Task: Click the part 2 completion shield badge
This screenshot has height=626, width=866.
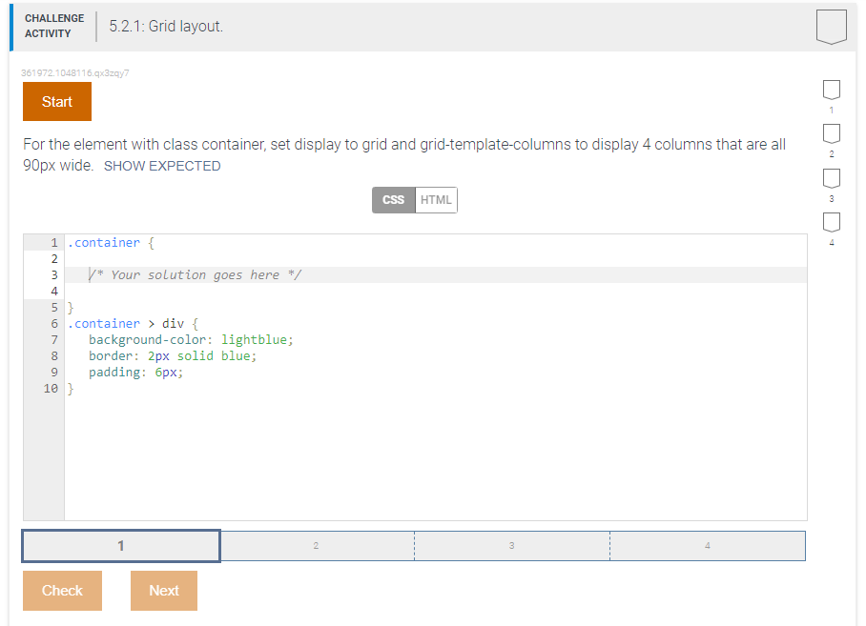Action: pyautogui.click(x=831, y=134)
